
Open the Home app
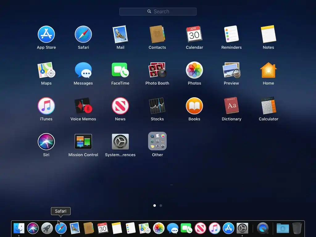[268, 70]
